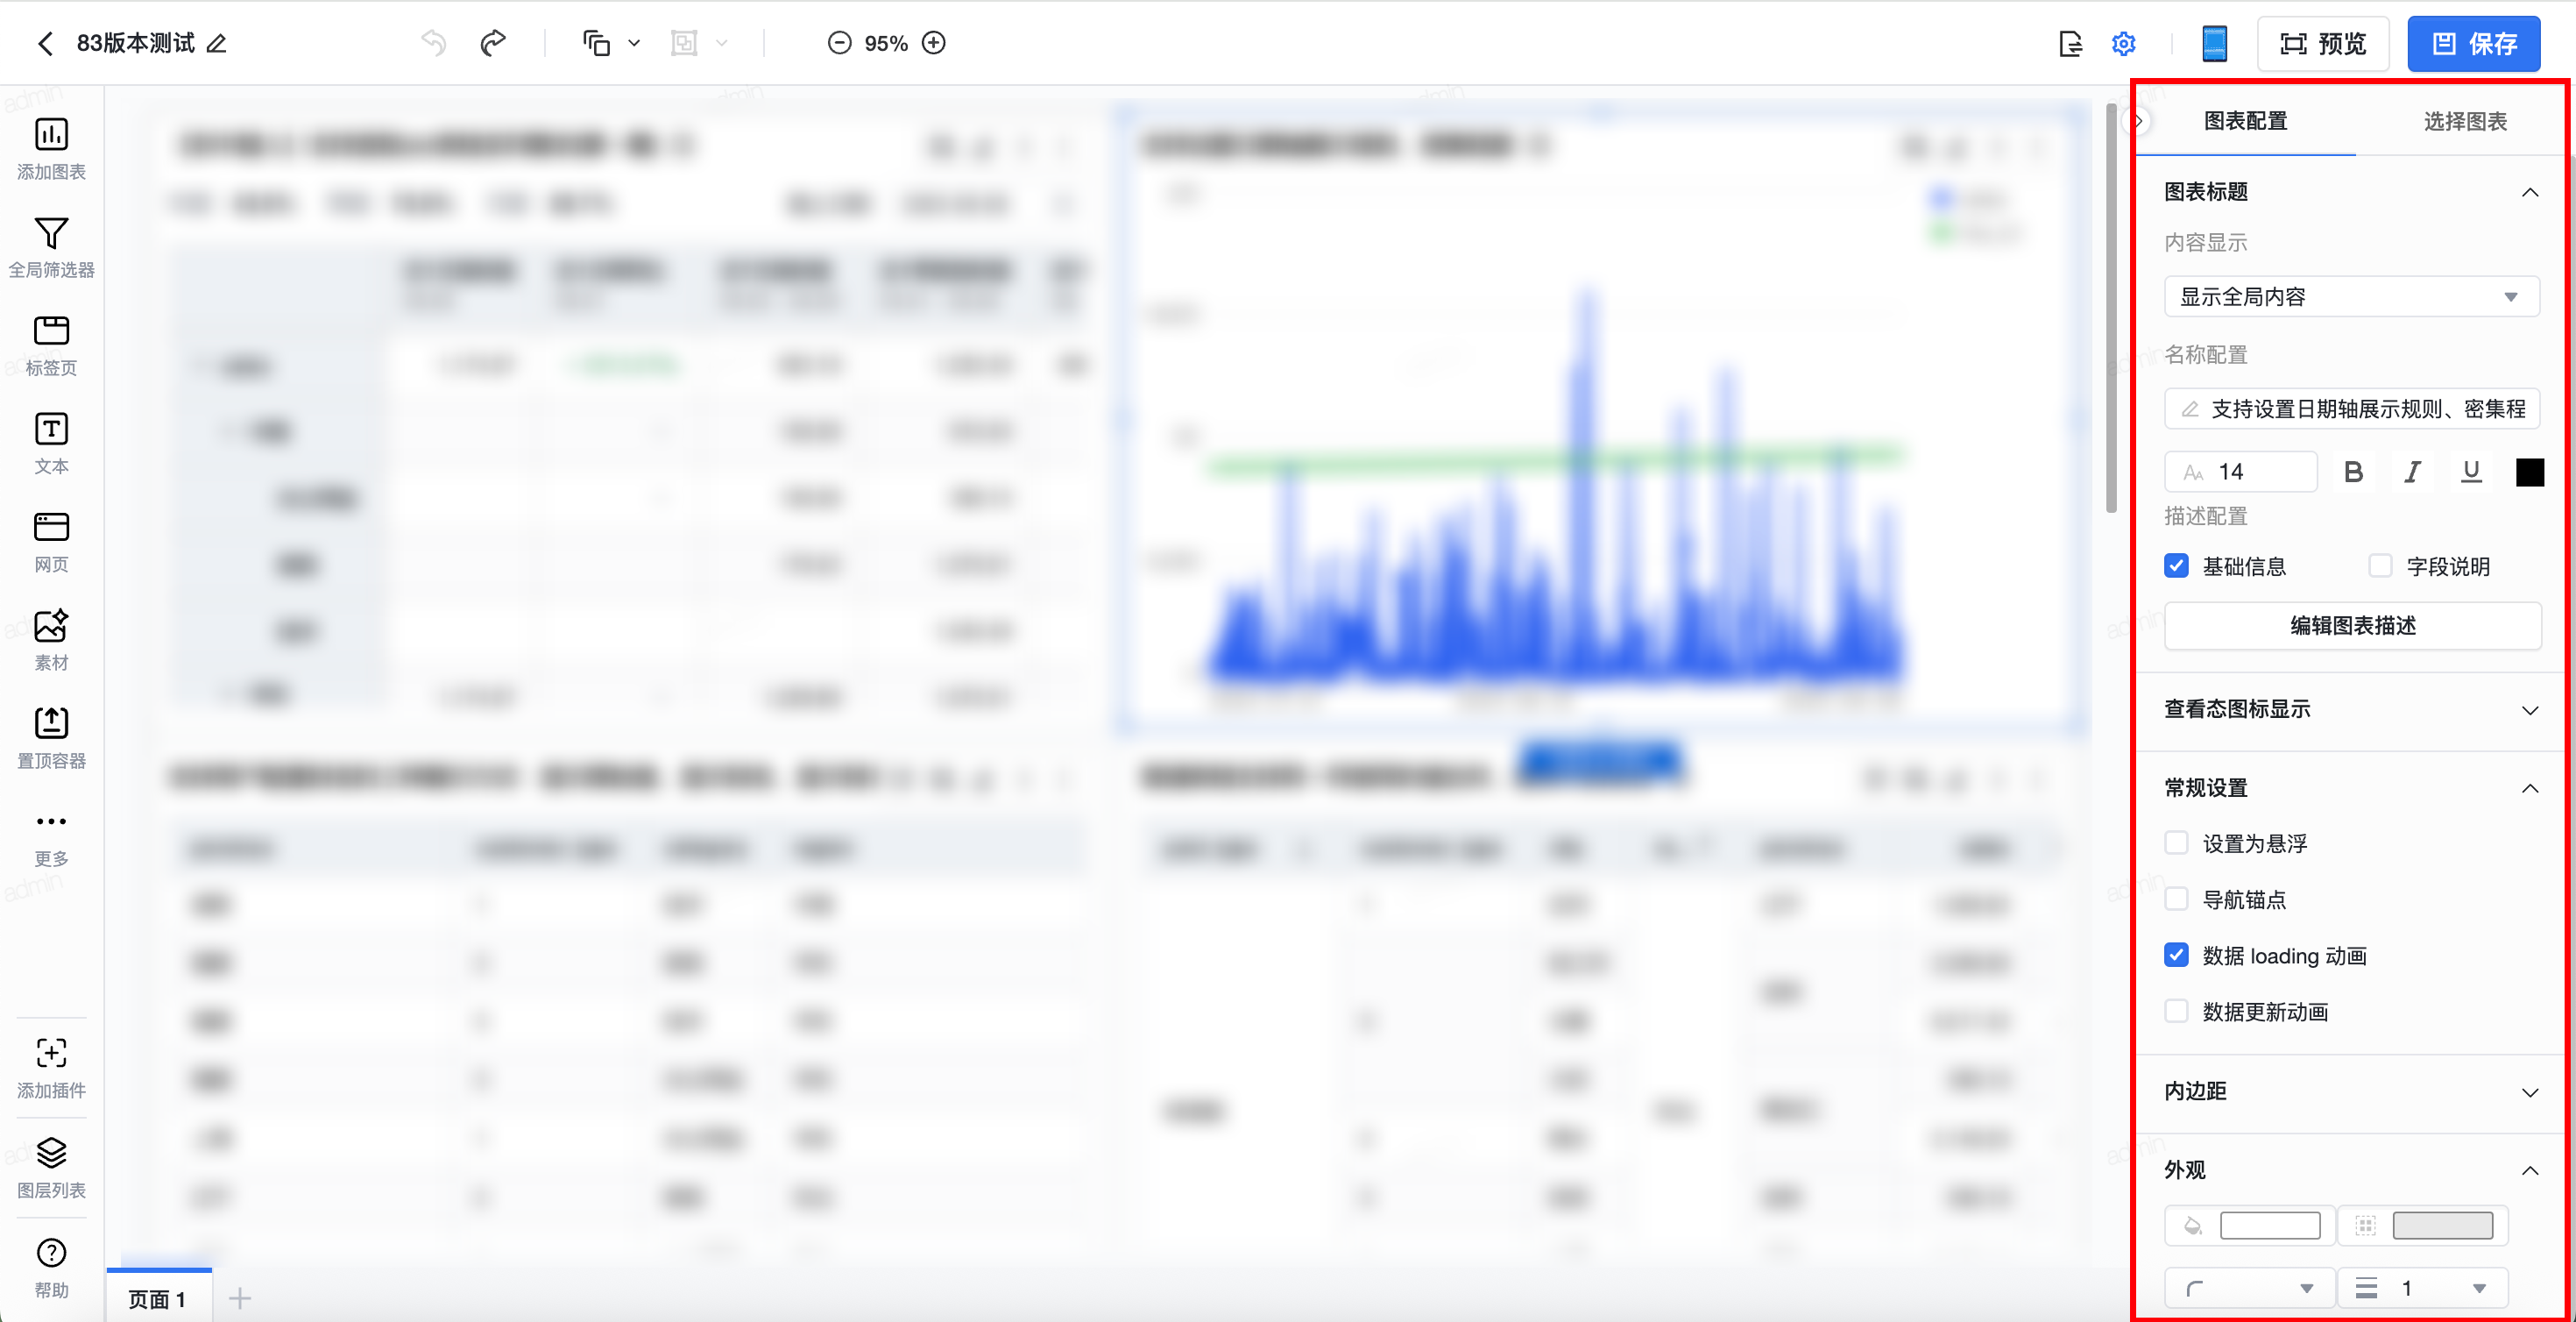Click the 95% zoom level text
The image size is (2576, 1322).
[886, 43]
